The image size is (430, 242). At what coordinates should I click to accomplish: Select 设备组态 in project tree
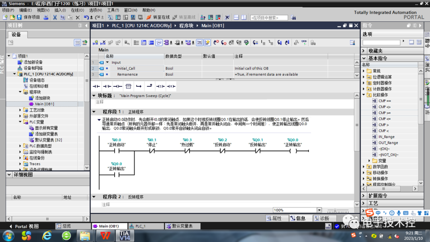pyautogui.click(x=37, y=80)
